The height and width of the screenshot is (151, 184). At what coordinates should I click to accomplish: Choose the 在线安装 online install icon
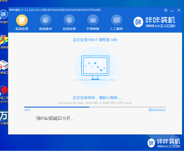(69, 20)
